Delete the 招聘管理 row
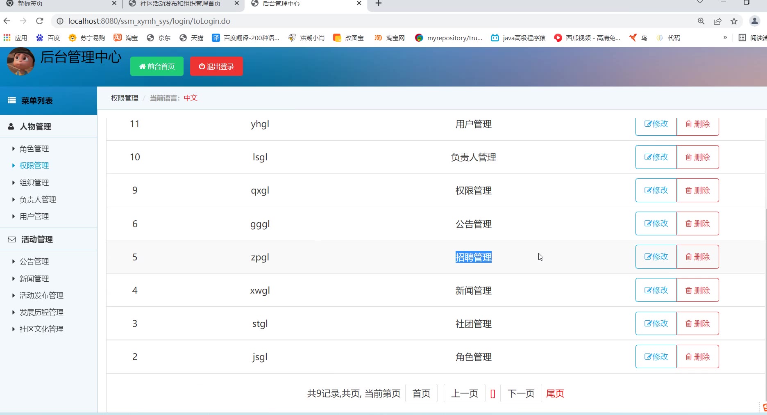 click(698, 257)
